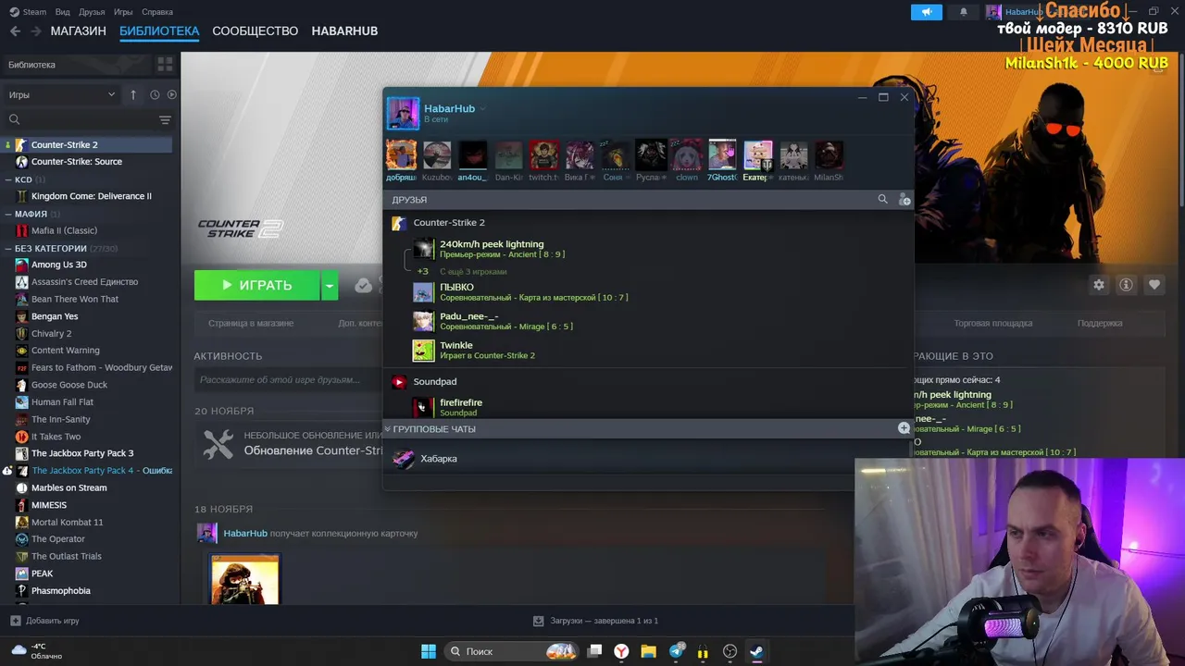
Task: Open the notifications bell
Action: (x=963, y=12)
